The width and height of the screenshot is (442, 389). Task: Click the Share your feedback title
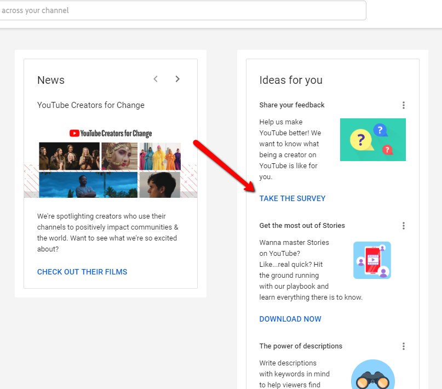tap(292, 105)
